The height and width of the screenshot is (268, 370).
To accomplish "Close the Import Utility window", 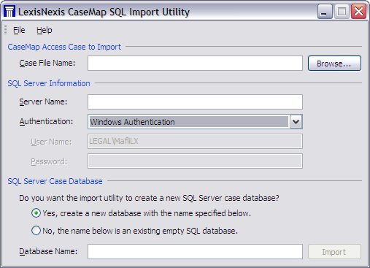I will click(358, 12).
